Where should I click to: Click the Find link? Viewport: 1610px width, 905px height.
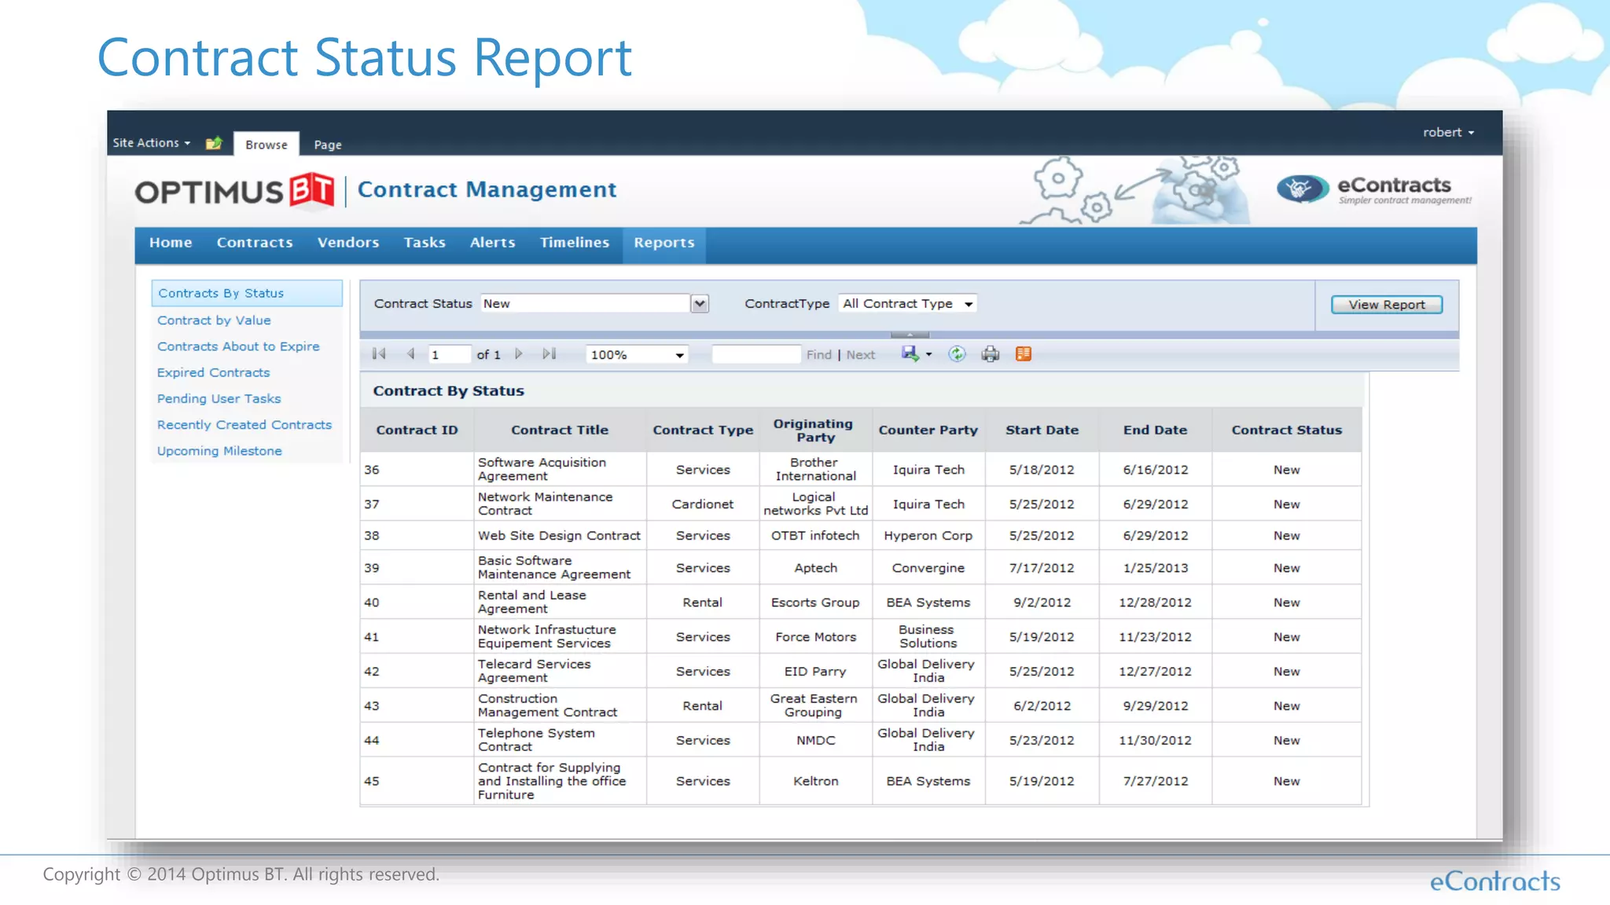[x=818, y=355]
